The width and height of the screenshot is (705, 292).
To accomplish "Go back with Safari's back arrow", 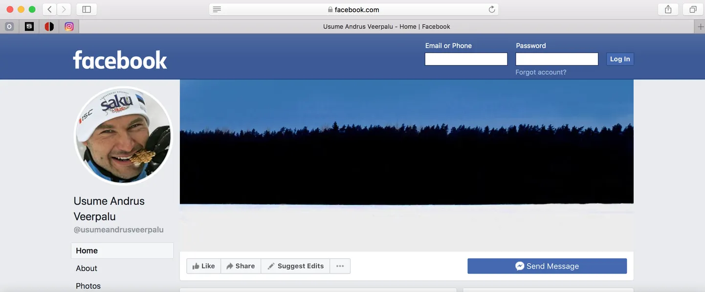I will 49,9.
